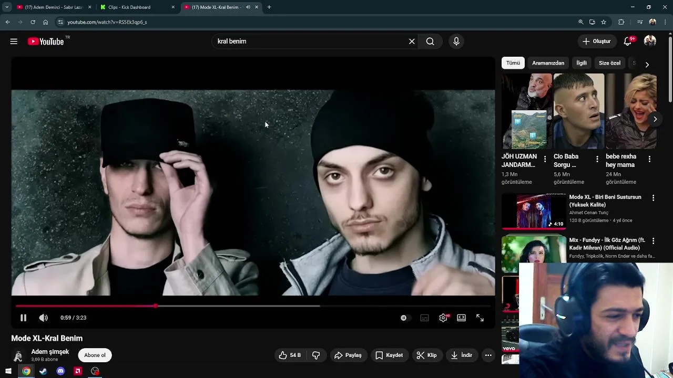Enter full screen mode
This screenshot has width=673, height=378.
click(x=480, y=318)
